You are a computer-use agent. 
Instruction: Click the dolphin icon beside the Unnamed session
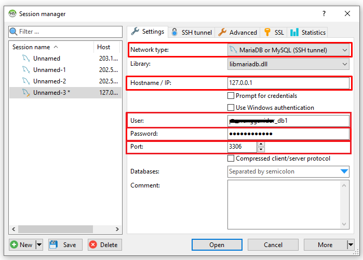tap(26, 59)
